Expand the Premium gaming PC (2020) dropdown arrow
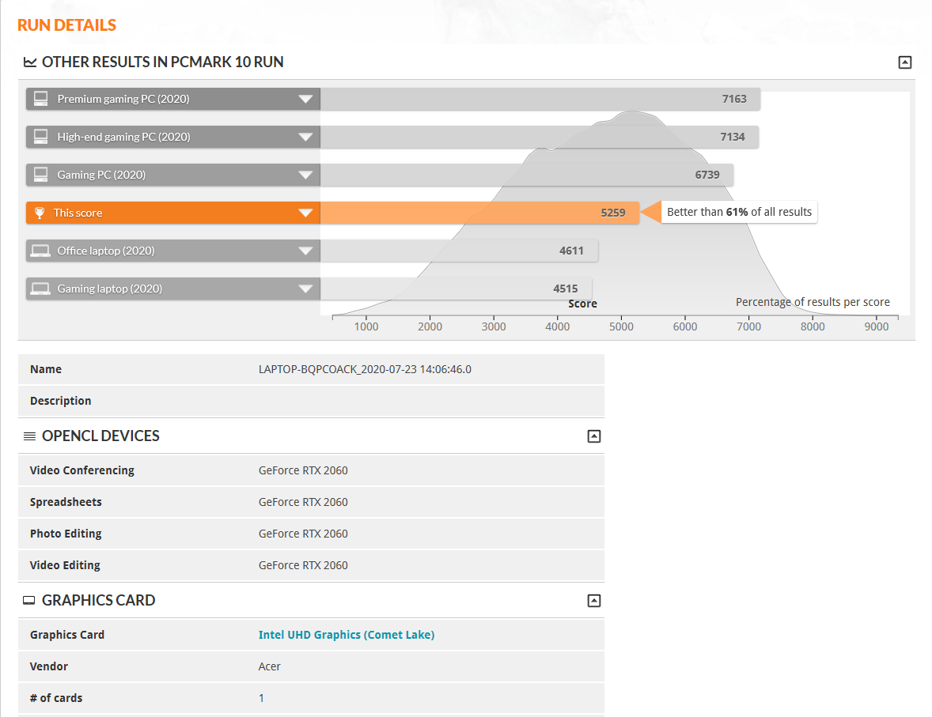Image resolution: width=932 pixels, height=717 pixels. (x=305, y=99)
